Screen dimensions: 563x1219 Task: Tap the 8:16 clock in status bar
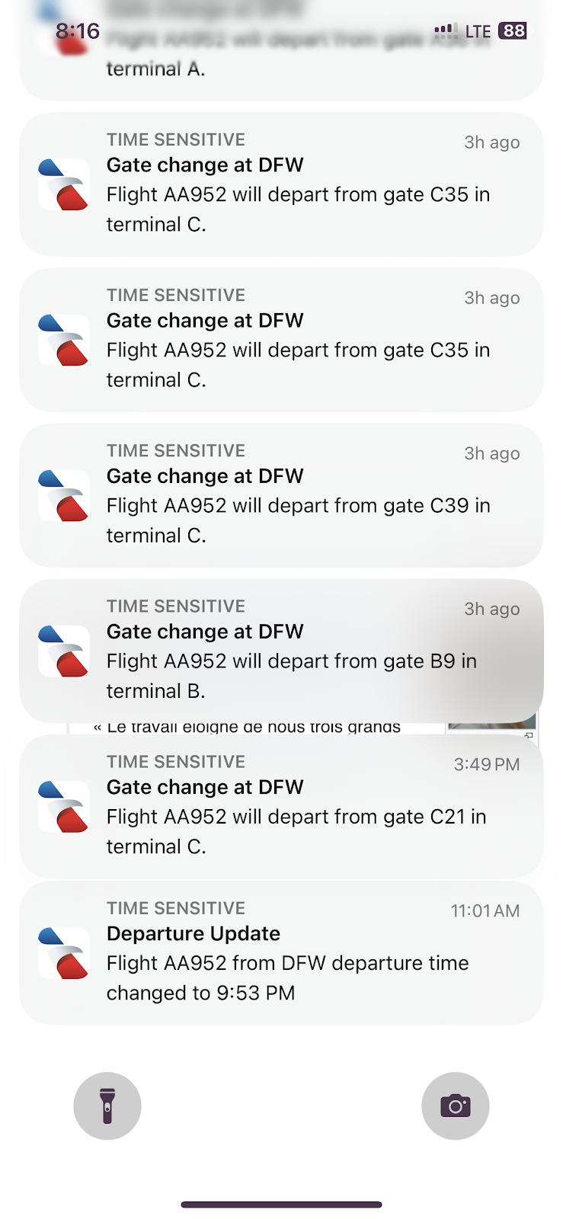78,31
